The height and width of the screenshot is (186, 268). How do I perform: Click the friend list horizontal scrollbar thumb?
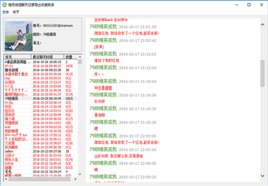pos(39,179)
